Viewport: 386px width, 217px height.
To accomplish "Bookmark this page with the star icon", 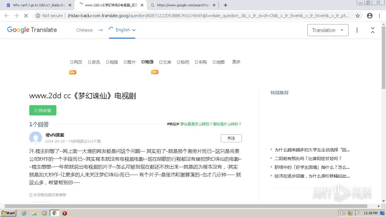I will [x=358, y=16].
